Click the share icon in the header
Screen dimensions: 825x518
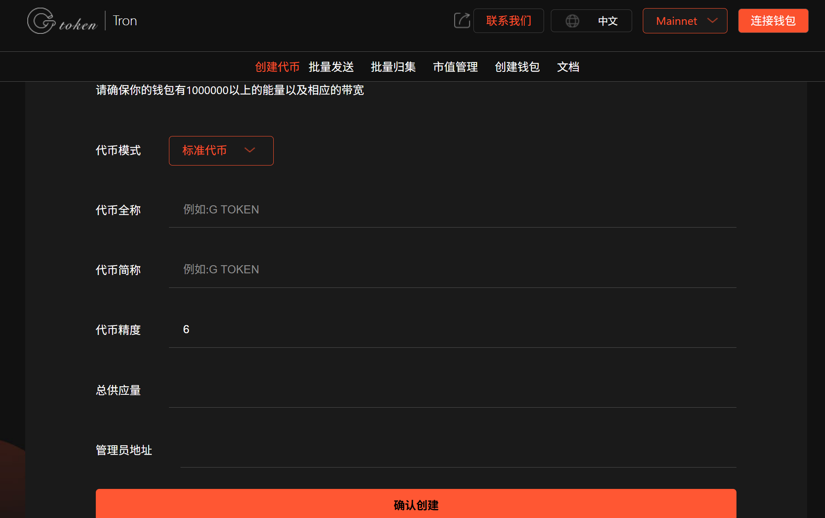click(x=462, y=21)
